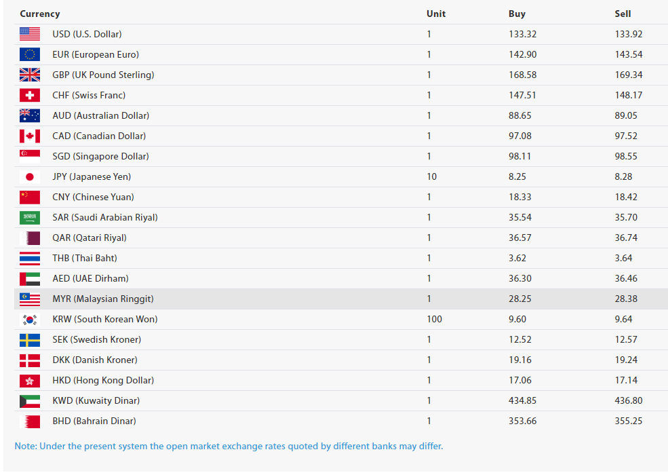
Task: Click the Hong Kong flag icon
Action: [30, 381]
